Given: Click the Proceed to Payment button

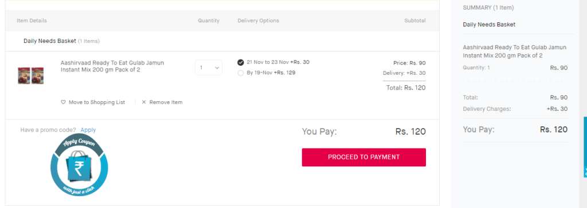Looking at the screenshot, I should 364,157.
